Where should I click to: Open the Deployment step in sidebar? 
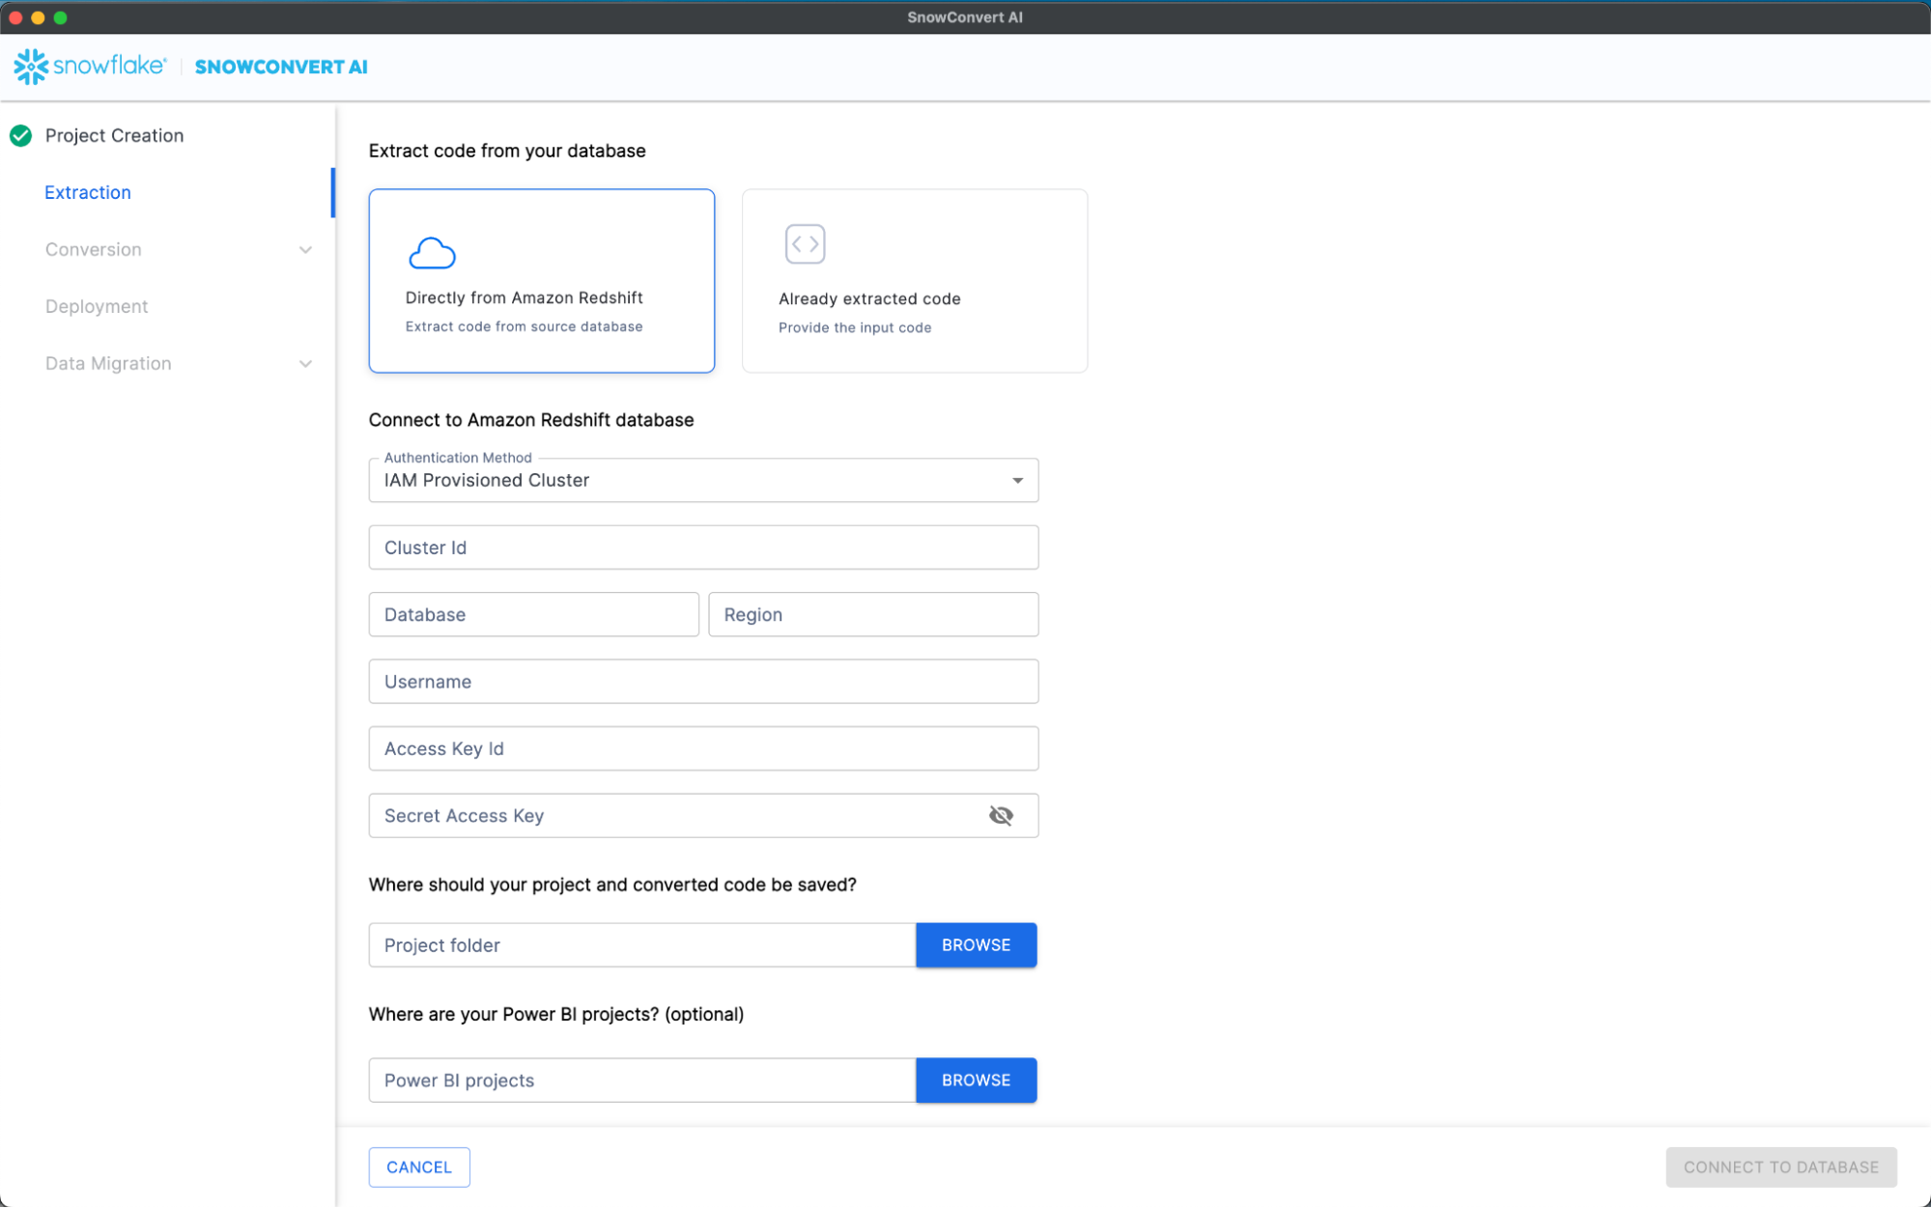click(x=97, y=306)
